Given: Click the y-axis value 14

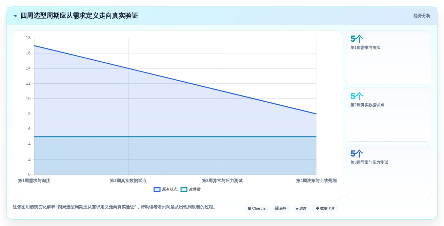Looking at the screenshot, I should (28, 68).
